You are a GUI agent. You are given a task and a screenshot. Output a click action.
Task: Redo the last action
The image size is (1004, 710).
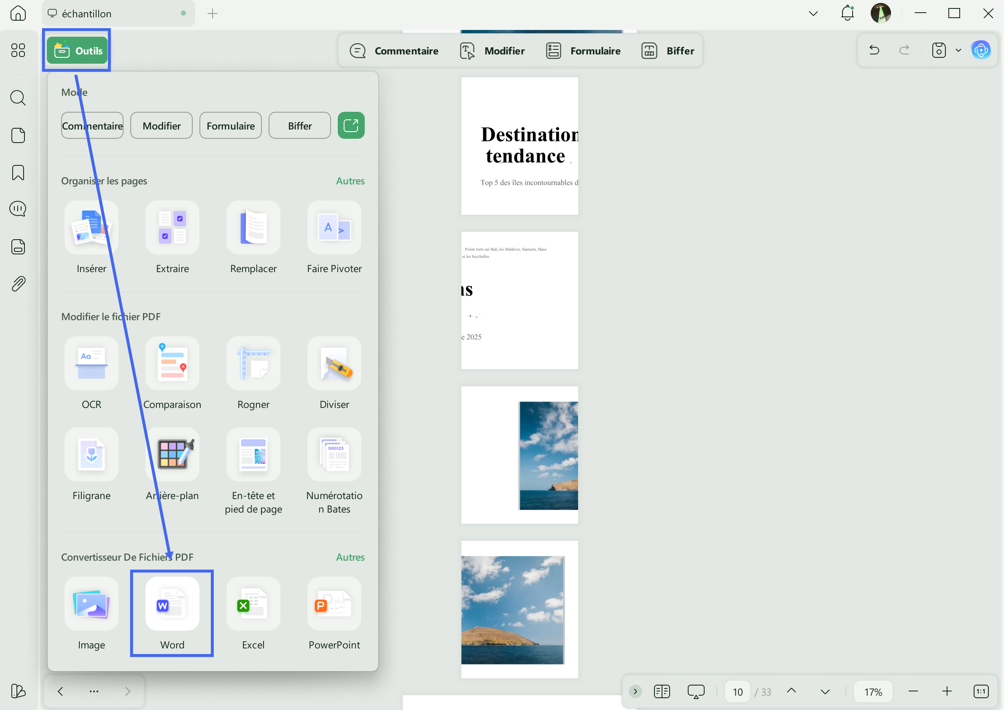tap(904, 50)
